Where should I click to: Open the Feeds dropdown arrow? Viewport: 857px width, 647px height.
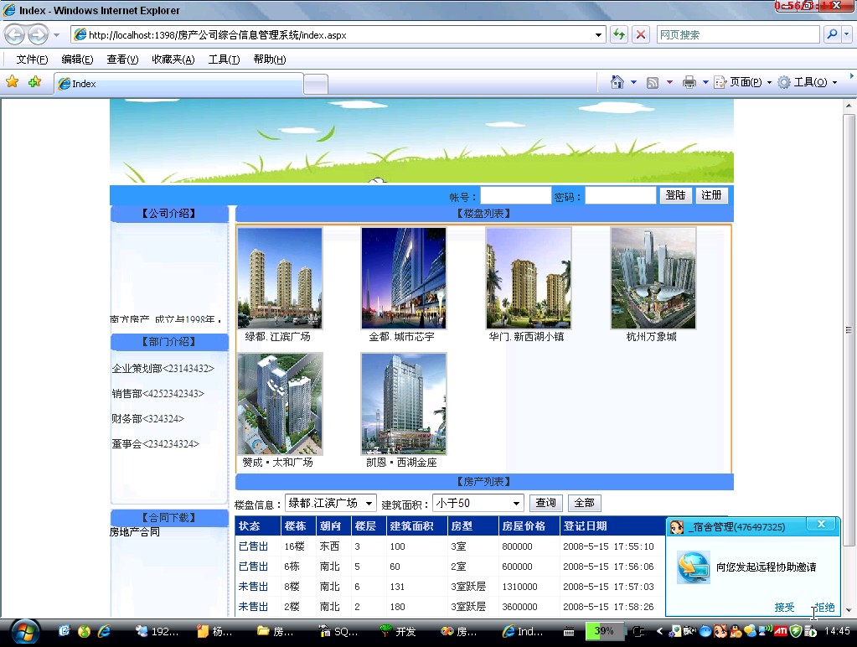coord(669,83)
